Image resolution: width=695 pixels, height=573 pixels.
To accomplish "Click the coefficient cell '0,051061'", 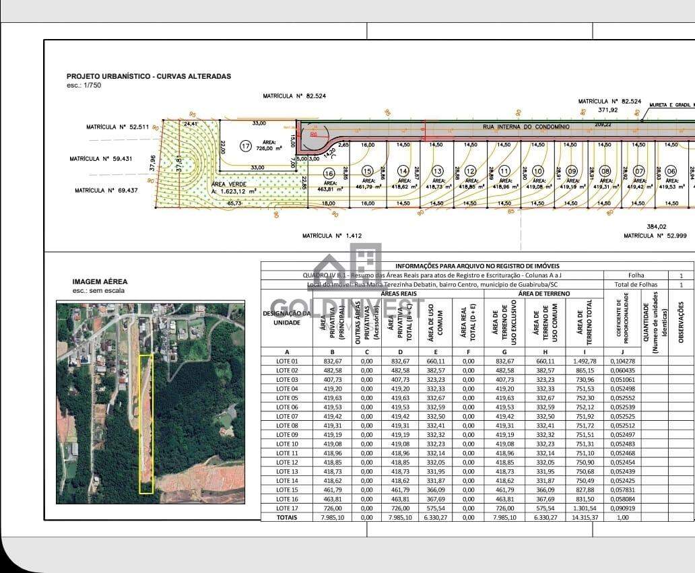I will point(622,380).
